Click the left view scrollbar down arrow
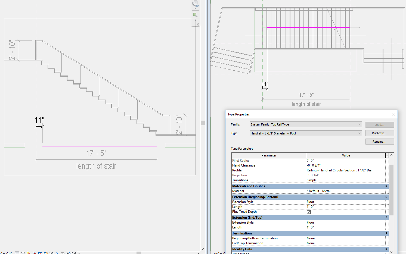This screenshot has height=254, width=406. pos(203,249)
